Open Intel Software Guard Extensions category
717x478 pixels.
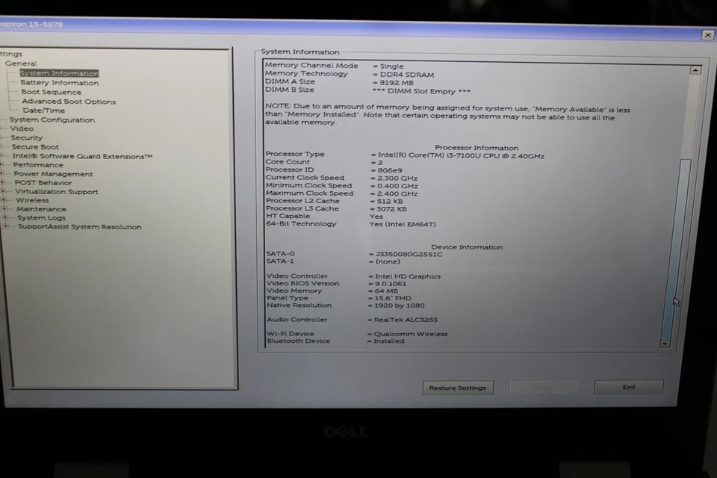(x=82, y=156)
